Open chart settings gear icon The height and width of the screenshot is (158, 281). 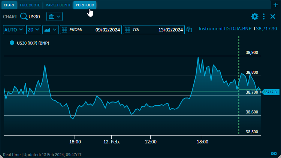[x=255, y=16]
